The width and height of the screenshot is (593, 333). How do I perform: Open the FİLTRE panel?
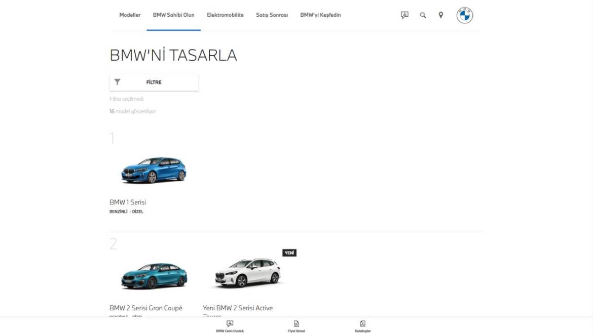coord(154,81)
